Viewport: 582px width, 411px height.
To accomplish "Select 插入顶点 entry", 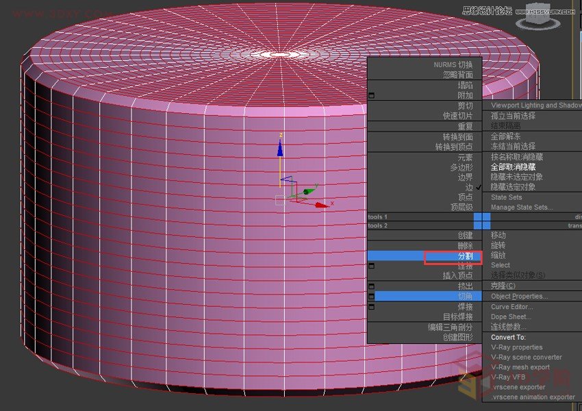I will pyautogui.click(x=457, y=275).
